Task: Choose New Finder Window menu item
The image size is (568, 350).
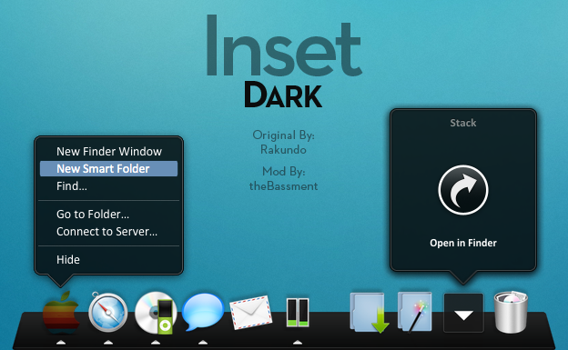Action: click(x=108, y=151)
